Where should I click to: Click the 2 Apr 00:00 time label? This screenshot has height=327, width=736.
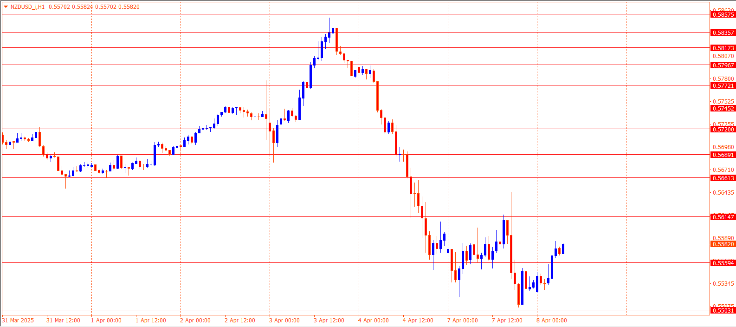pos(195,320)
